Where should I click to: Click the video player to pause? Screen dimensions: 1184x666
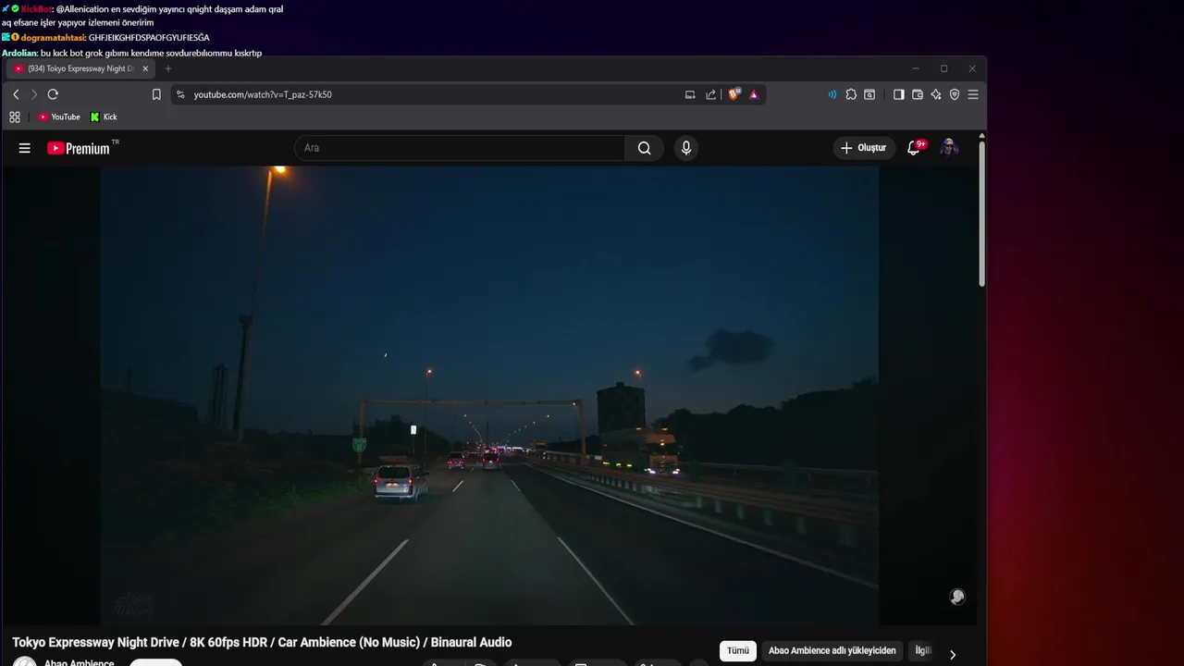tap(489, 395)
